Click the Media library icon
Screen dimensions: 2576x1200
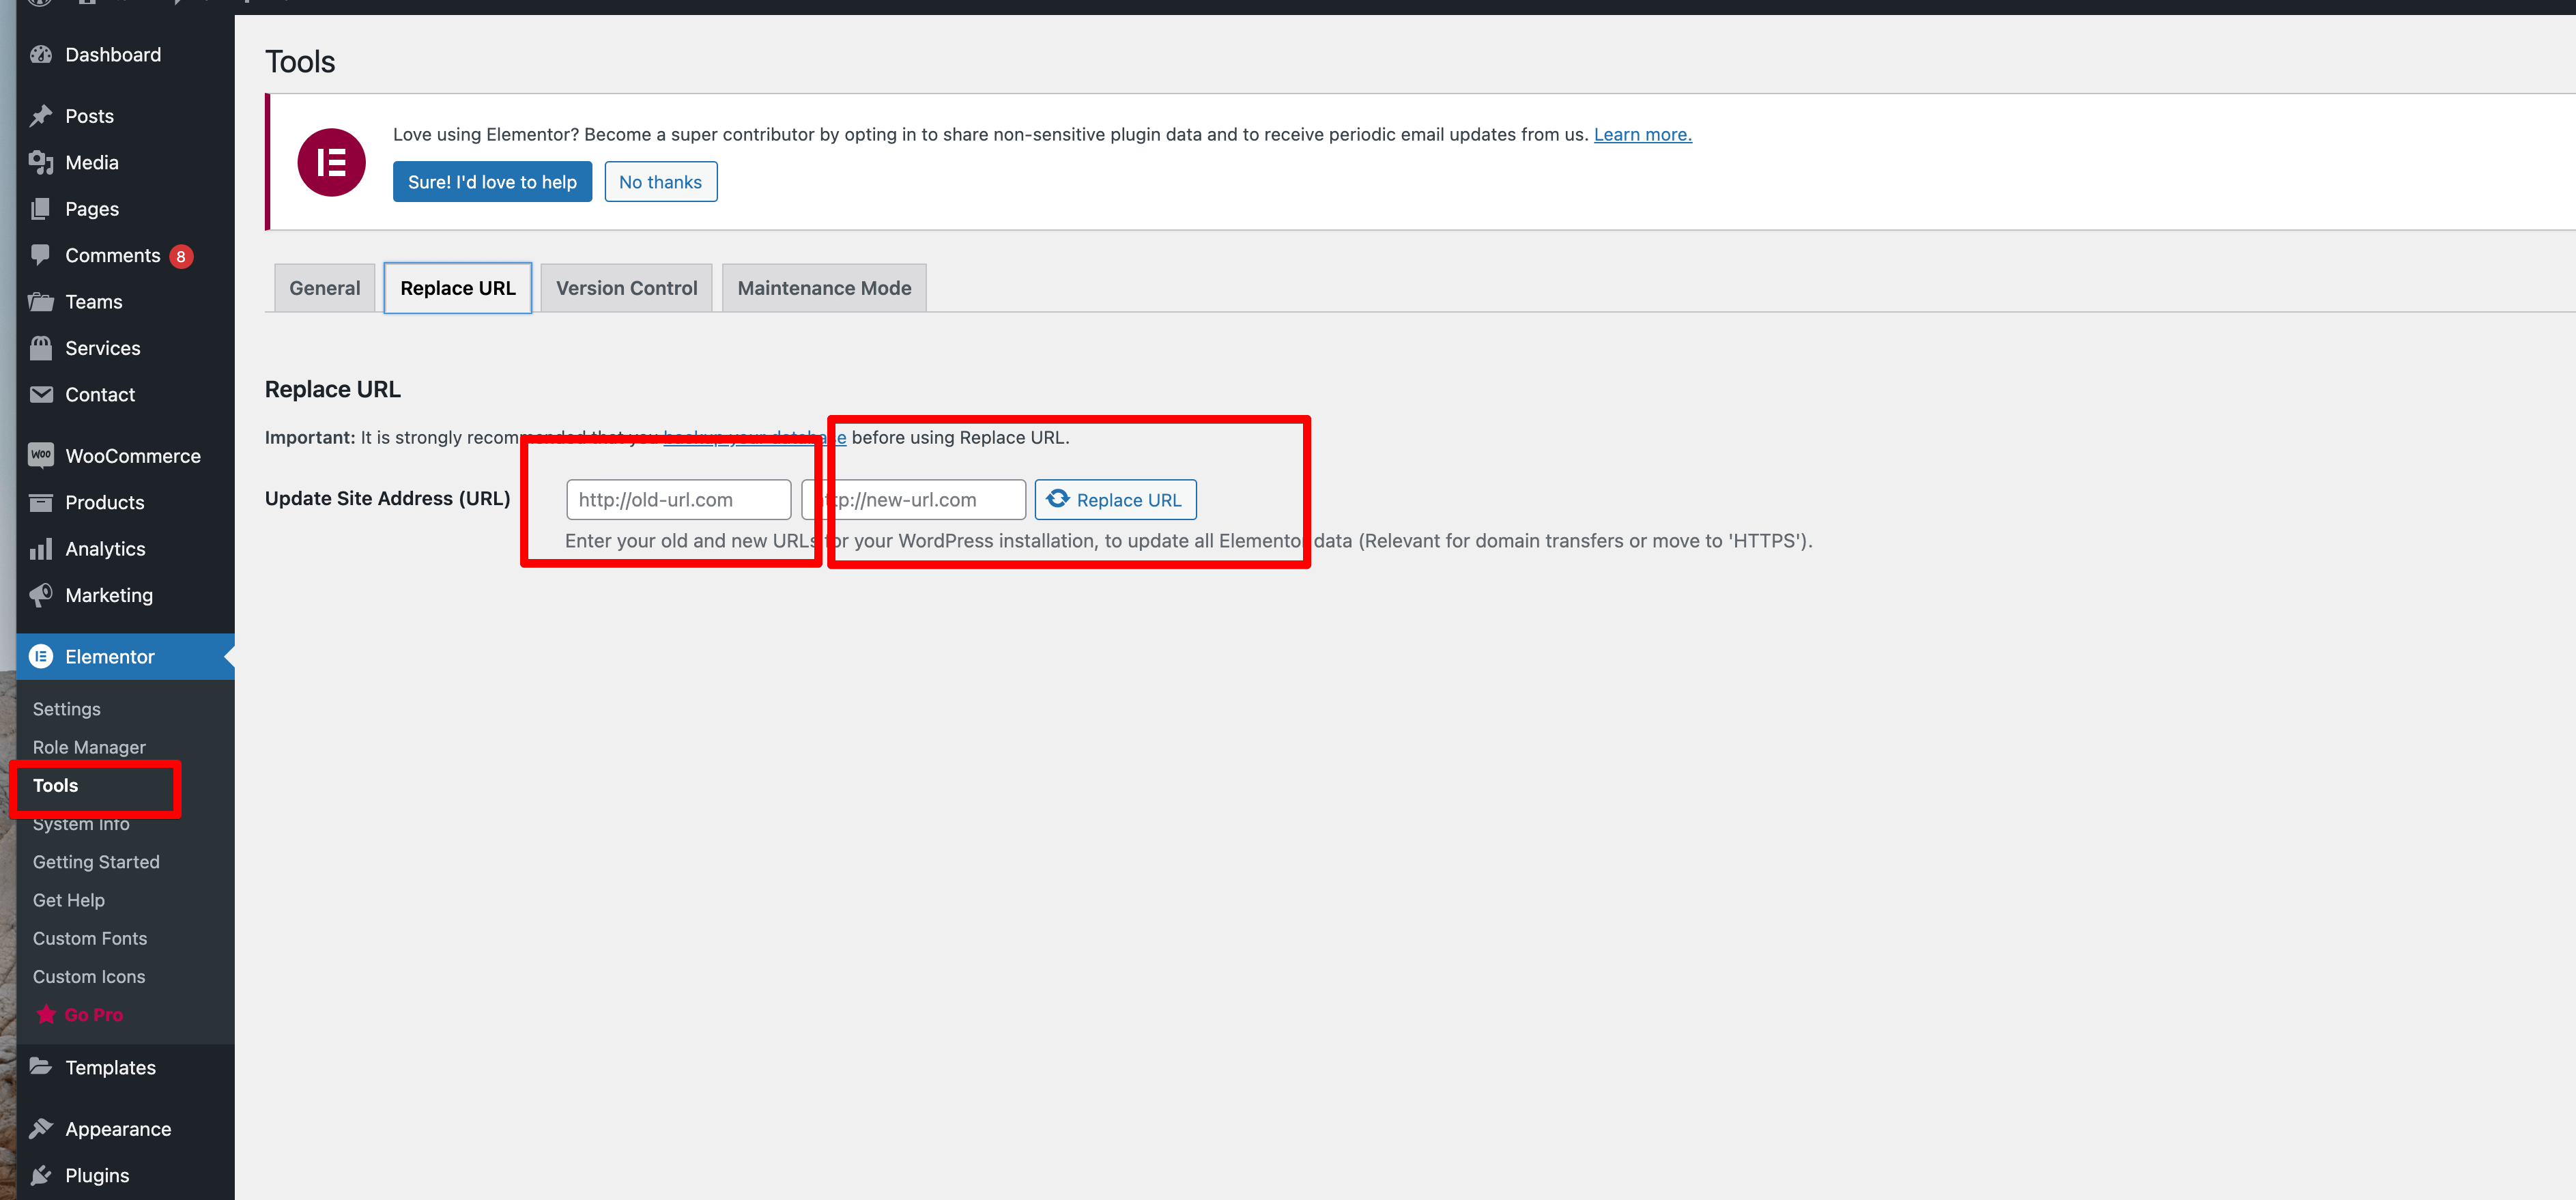coord(41,163)
